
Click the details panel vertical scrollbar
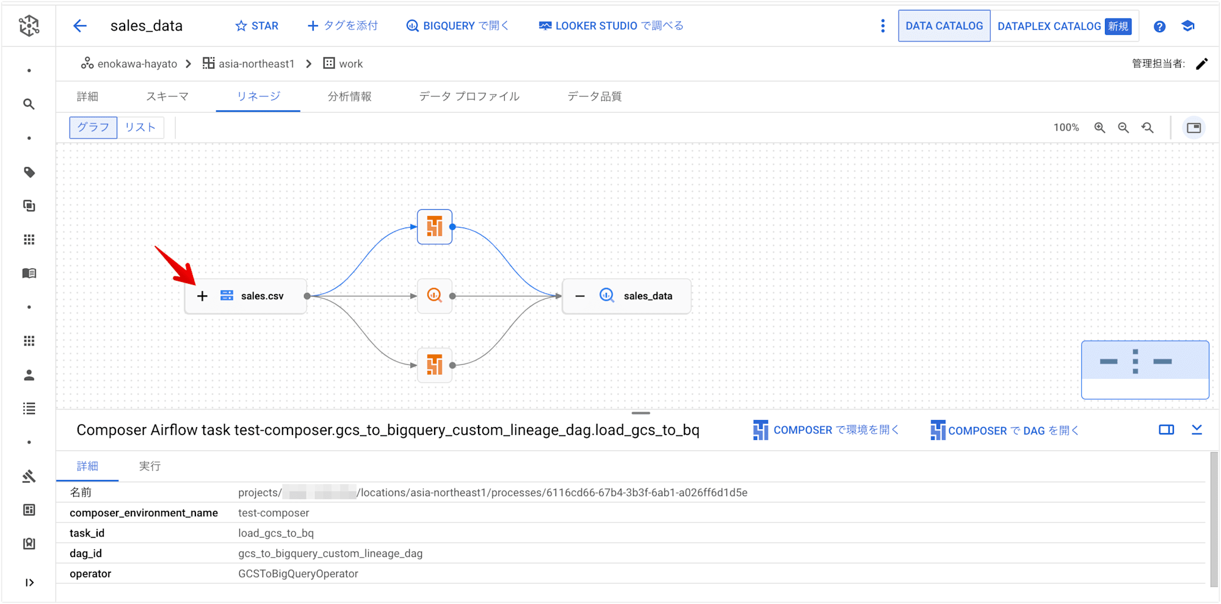click(1214, 519)
